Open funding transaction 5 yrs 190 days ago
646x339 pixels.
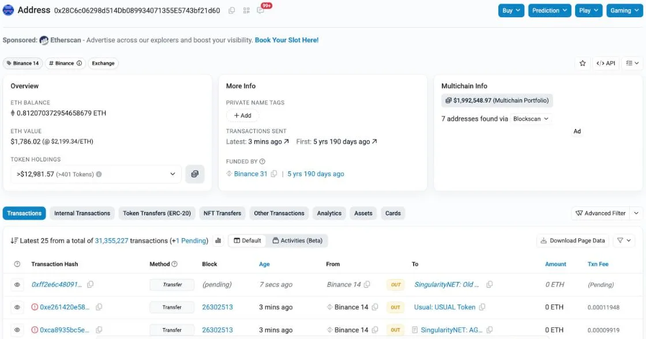click(316, 174)
